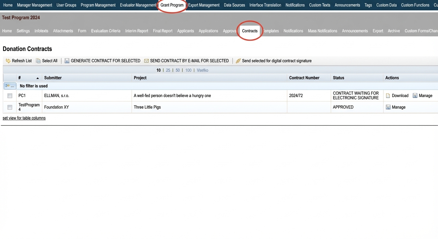Open Evaluator Management menu

pyautogui.click(x=138, y=5)
